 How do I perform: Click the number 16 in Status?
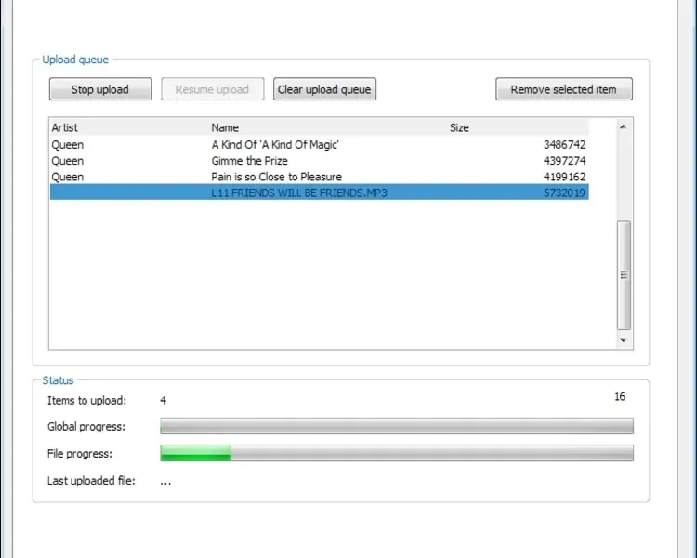click(x=620, y=396)
